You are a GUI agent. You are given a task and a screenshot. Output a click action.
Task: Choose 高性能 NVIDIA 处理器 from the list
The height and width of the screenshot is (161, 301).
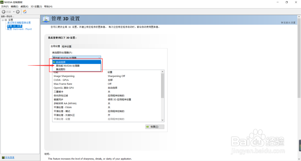[76, 66]
